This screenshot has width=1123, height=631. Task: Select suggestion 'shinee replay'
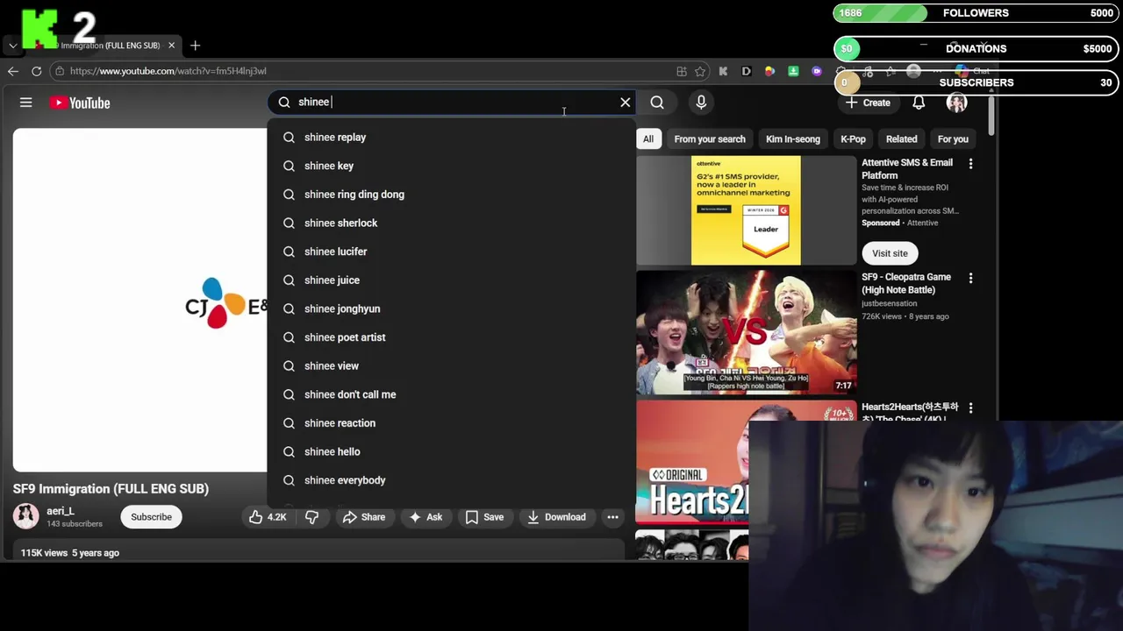click(x=451, y=138)
